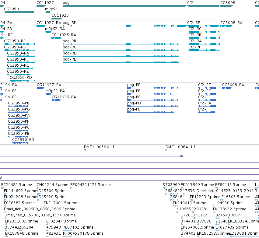Click the EK249013.5prime EST label

pos(190,203)
